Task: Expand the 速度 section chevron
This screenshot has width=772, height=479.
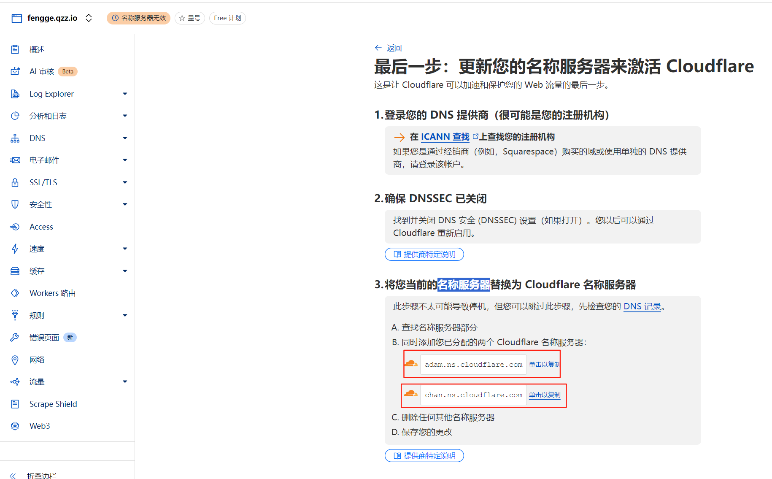Action: tap(125, 249)
